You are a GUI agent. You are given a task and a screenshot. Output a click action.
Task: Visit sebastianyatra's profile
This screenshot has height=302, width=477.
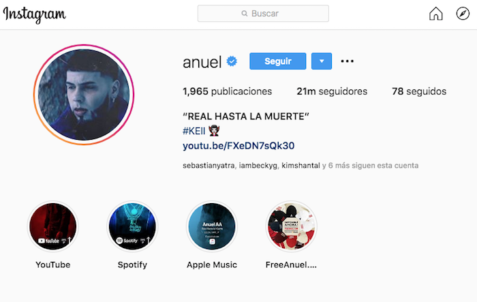coord(209,166)
